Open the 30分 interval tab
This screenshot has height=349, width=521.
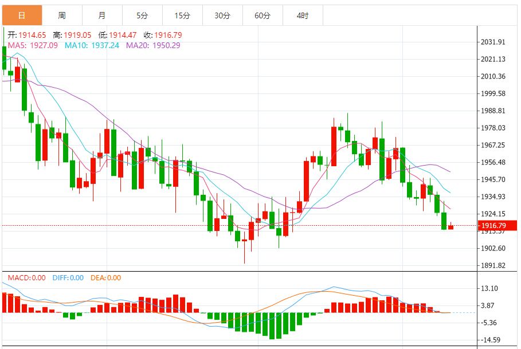coord(222,15)
